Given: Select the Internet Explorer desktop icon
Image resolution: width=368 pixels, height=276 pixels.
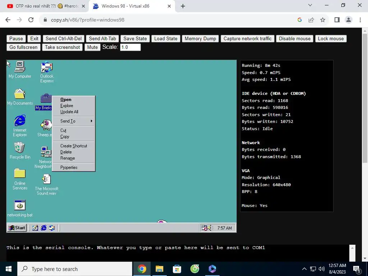Looking at the screenshot, I should [x=20, y=125].
